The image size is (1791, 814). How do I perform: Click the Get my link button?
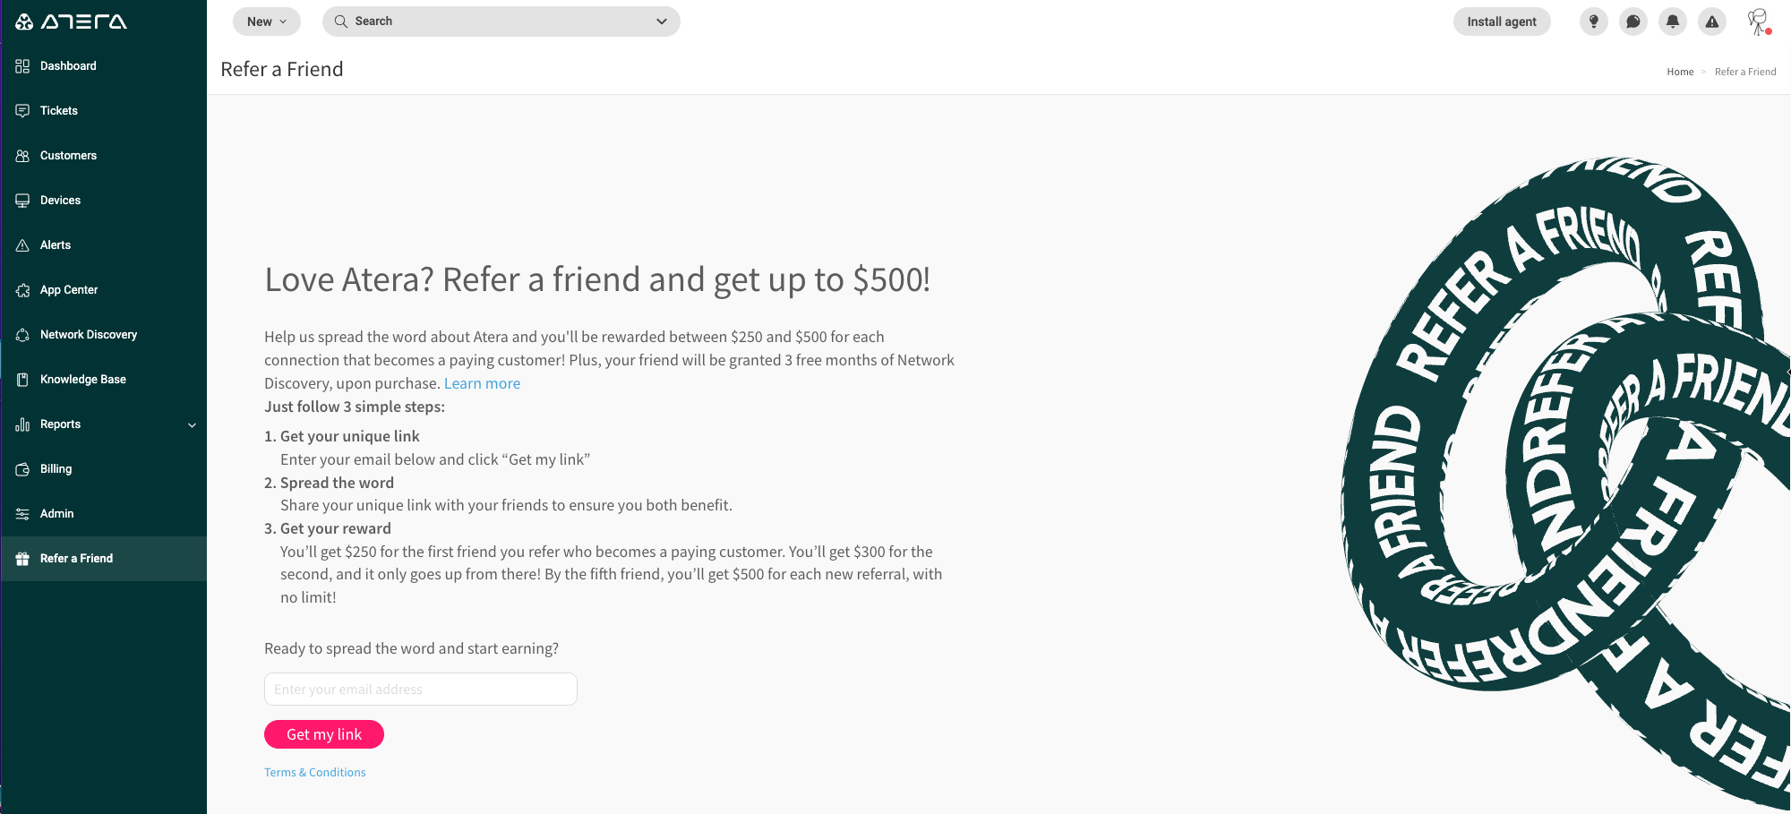324,734
